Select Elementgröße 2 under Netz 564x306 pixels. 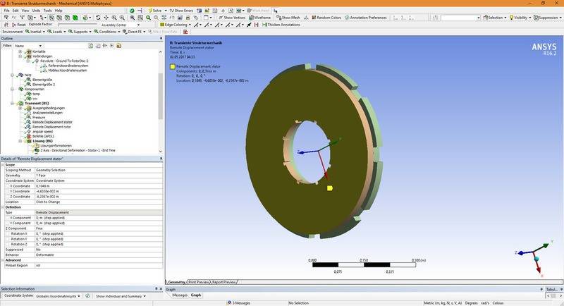[44, 84]
